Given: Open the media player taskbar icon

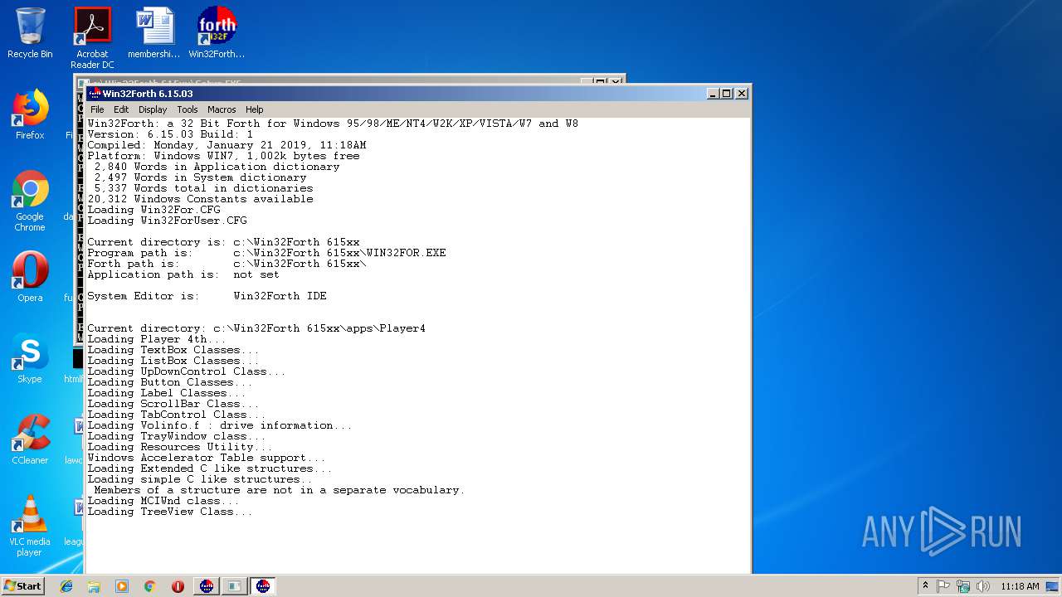Looking at the screenshot, I should 122,586.
